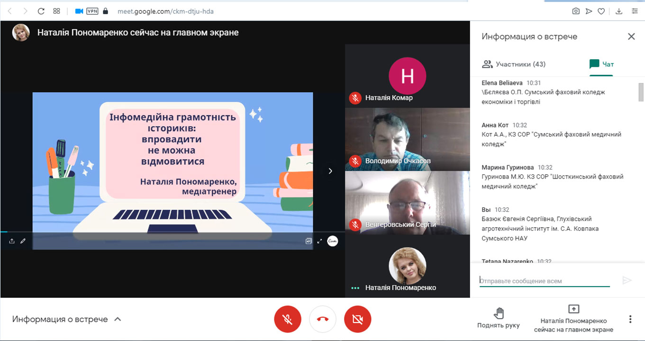The image size is (645, 341).
Task: Switch to the Участники (43) tab
Action: [x=514, y=64]
